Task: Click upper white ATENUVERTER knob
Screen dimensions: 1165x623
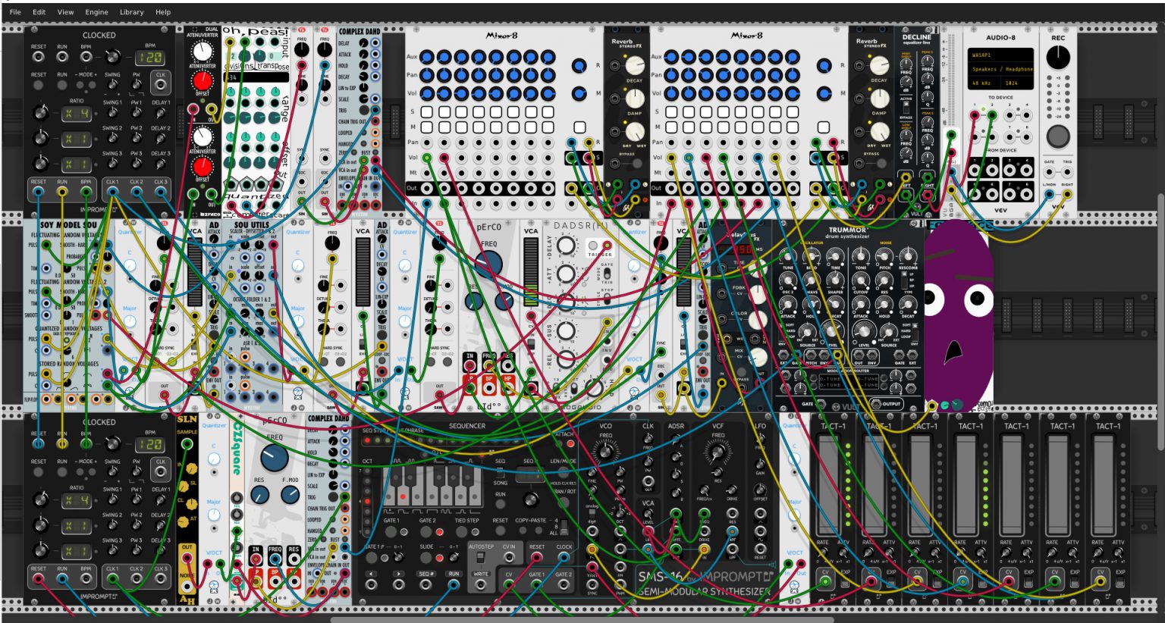Action: click(203, 52)
